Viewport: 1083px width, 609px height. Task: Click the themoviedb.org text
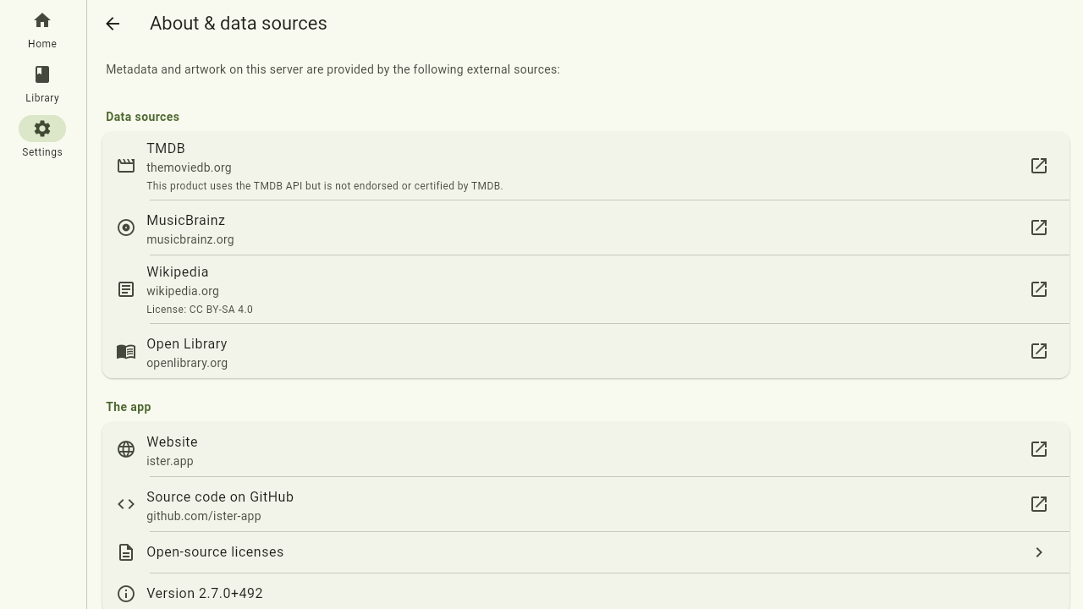click(189, 167)
